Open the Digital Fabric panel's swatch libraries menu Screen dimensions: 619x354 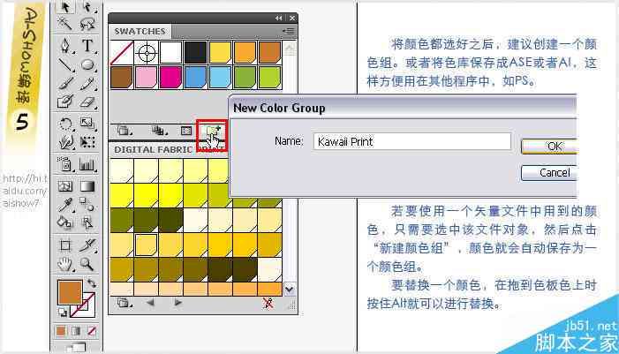pos(124,303)
